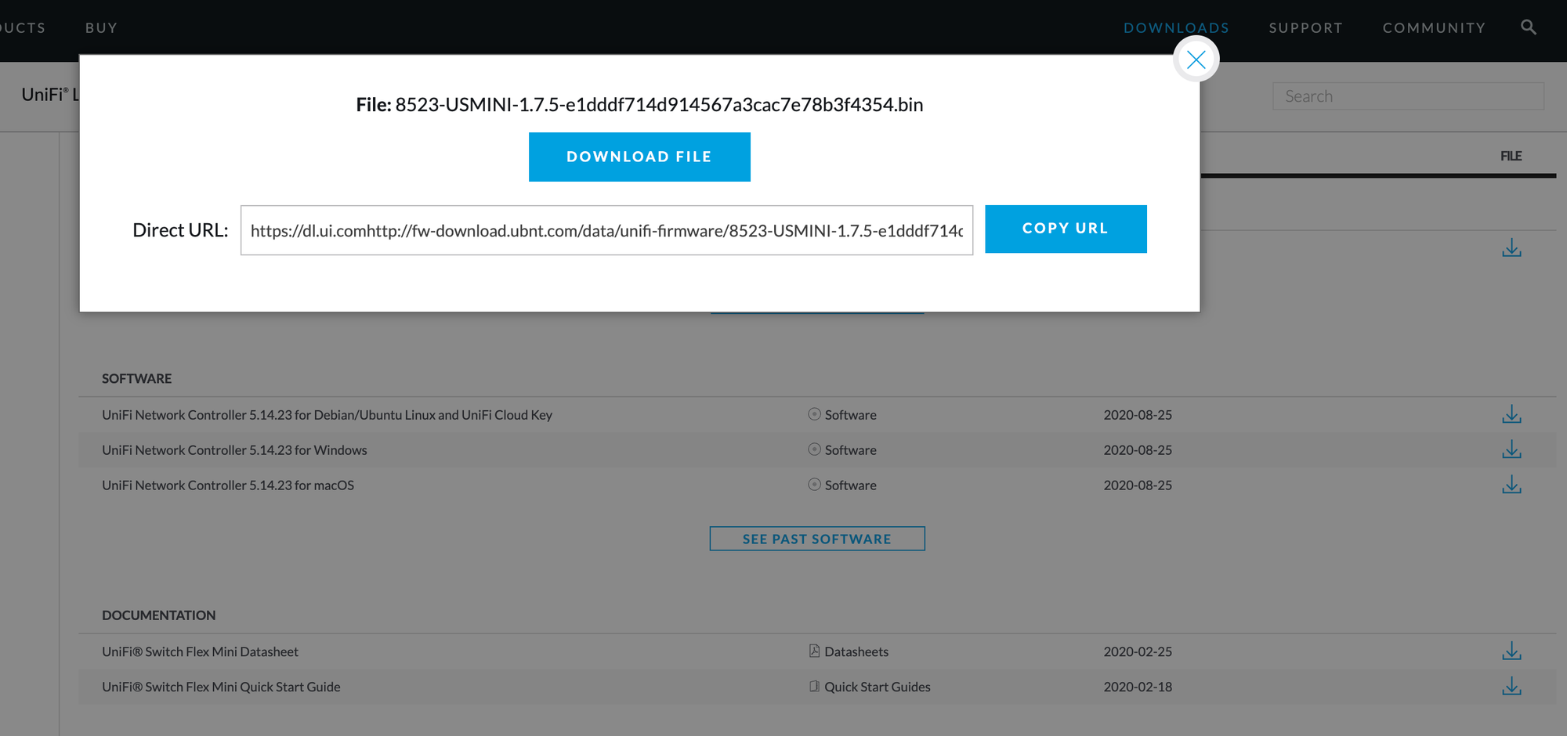This screenshot has width=1567, height=736.
Task: Click the downloads Search box
Action: [x=1407, y=96]
